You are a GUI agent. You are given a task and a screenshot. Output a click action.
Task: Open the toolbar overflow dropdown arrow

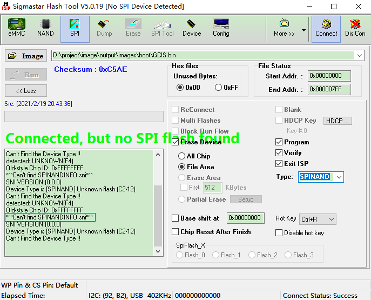click(303, 30)
